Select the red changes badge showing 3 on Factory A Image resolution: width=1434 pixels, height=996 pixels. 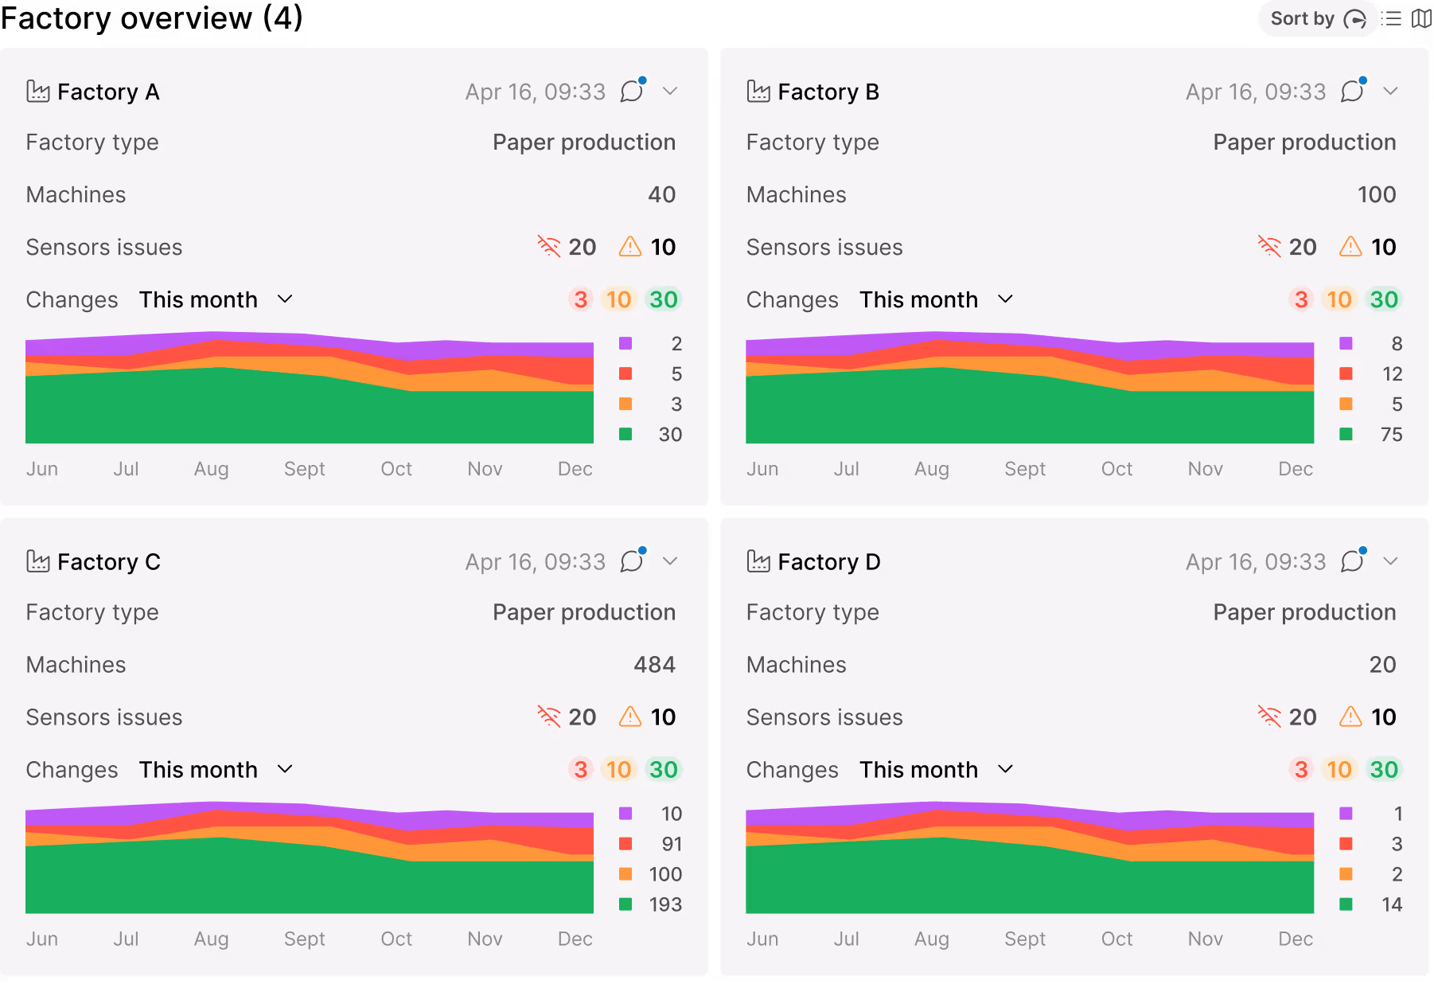[x=580, y=299]
